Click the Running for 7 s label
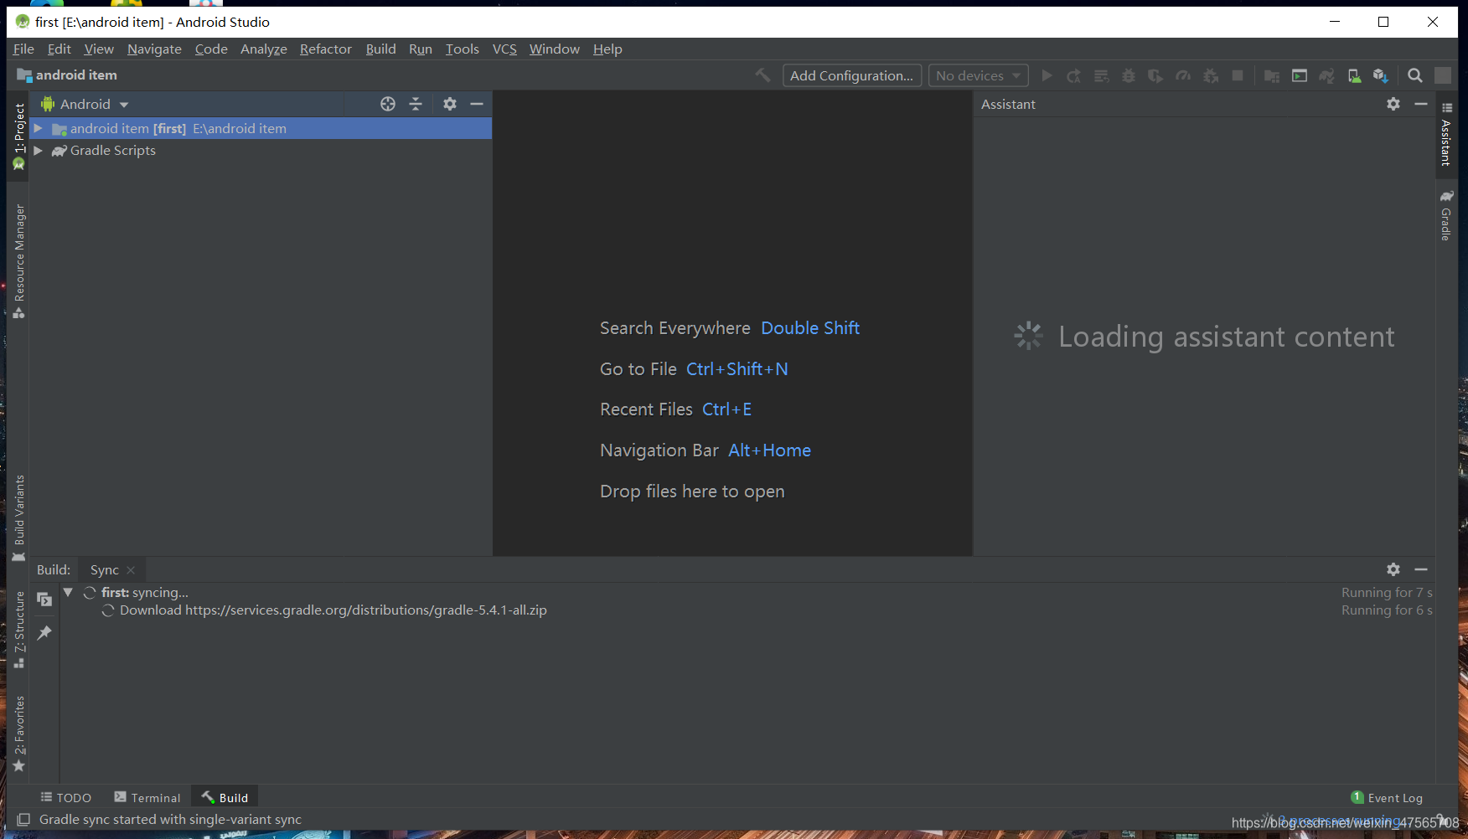Screen dimensions: 1468x839 pos(1387,593)
